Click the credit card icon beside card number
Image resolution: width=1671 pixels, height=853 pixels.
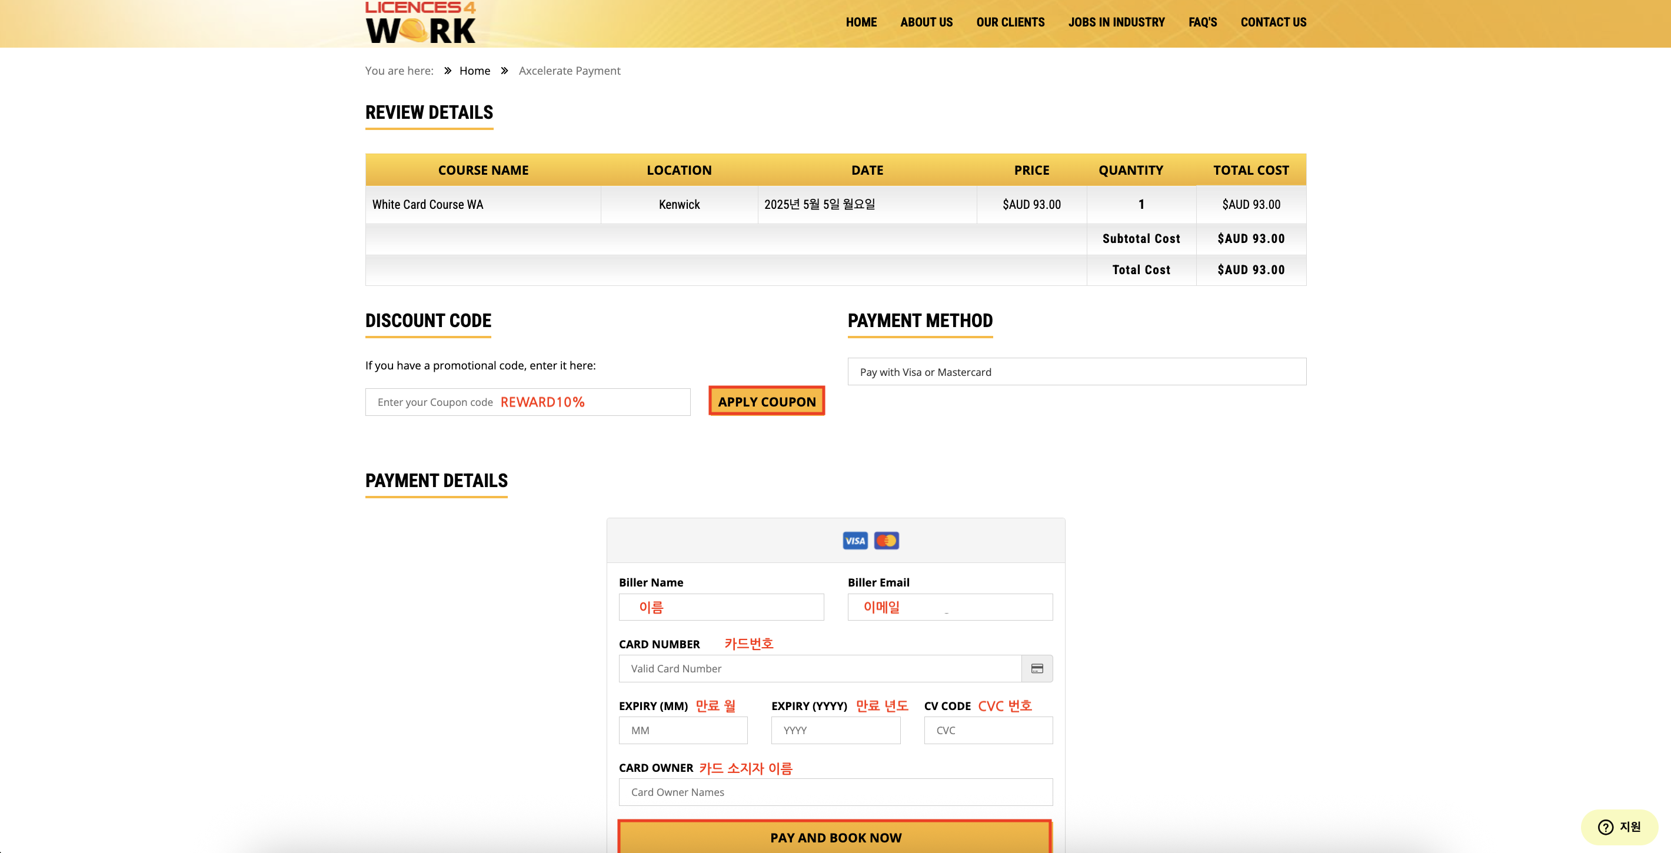point(1037,668)
